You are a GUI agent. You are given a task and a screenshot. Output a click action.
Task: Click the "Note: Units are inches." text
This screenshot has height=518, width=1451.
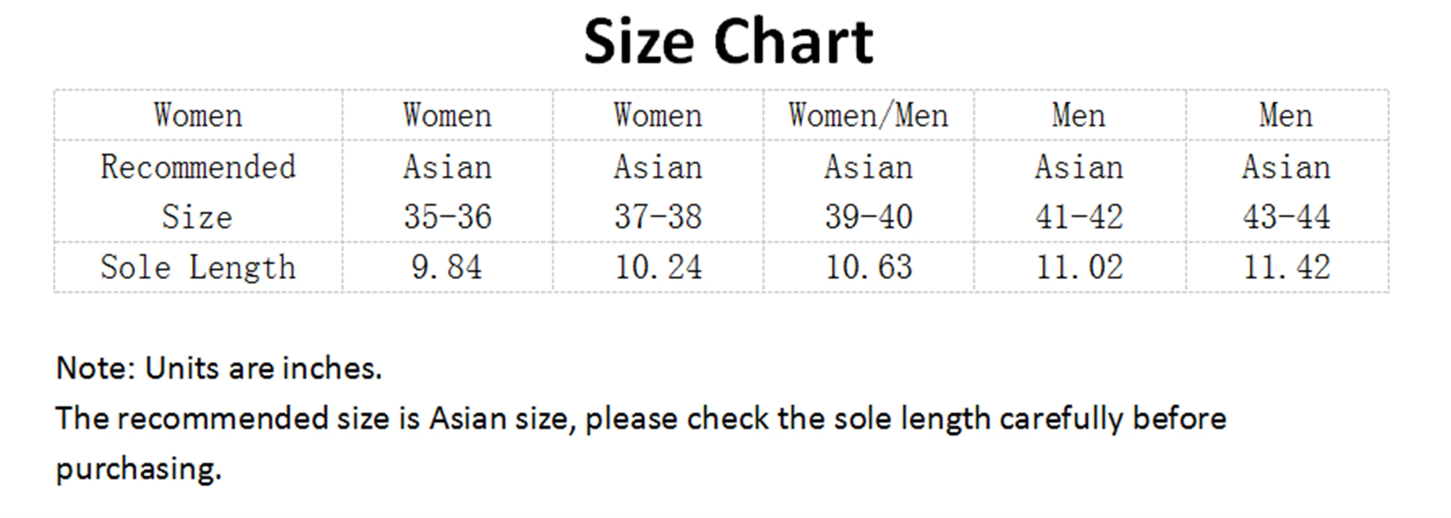pos(219,368)
